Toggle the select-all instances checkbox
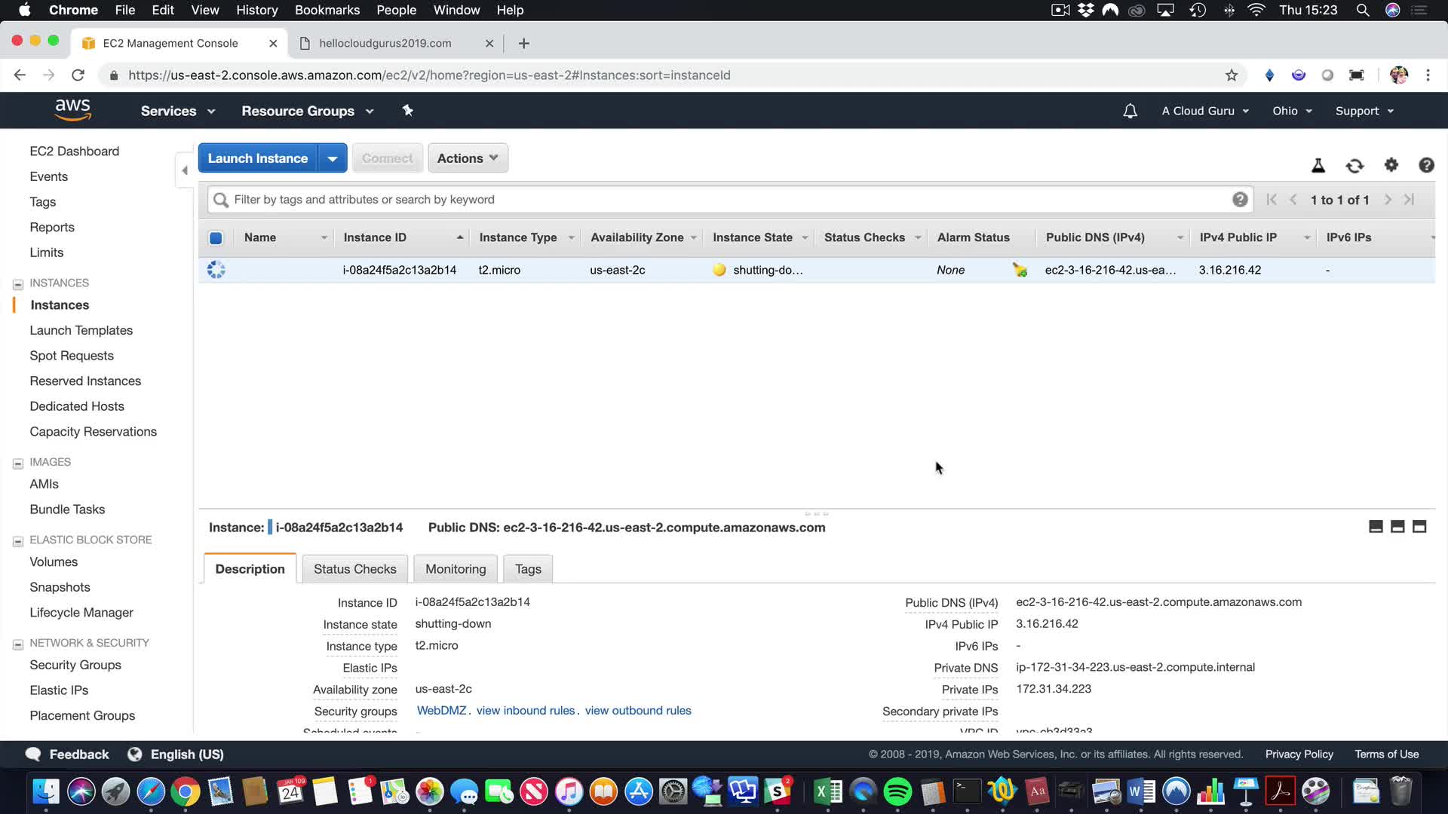Image resolution: width=1448 pixels, height=814 pixels. click(x=216, y=238)
